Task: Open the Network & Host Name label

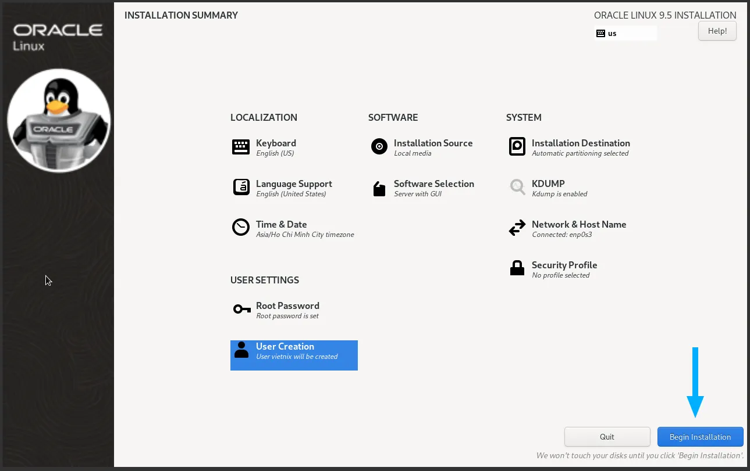Action: coord(578,225)
